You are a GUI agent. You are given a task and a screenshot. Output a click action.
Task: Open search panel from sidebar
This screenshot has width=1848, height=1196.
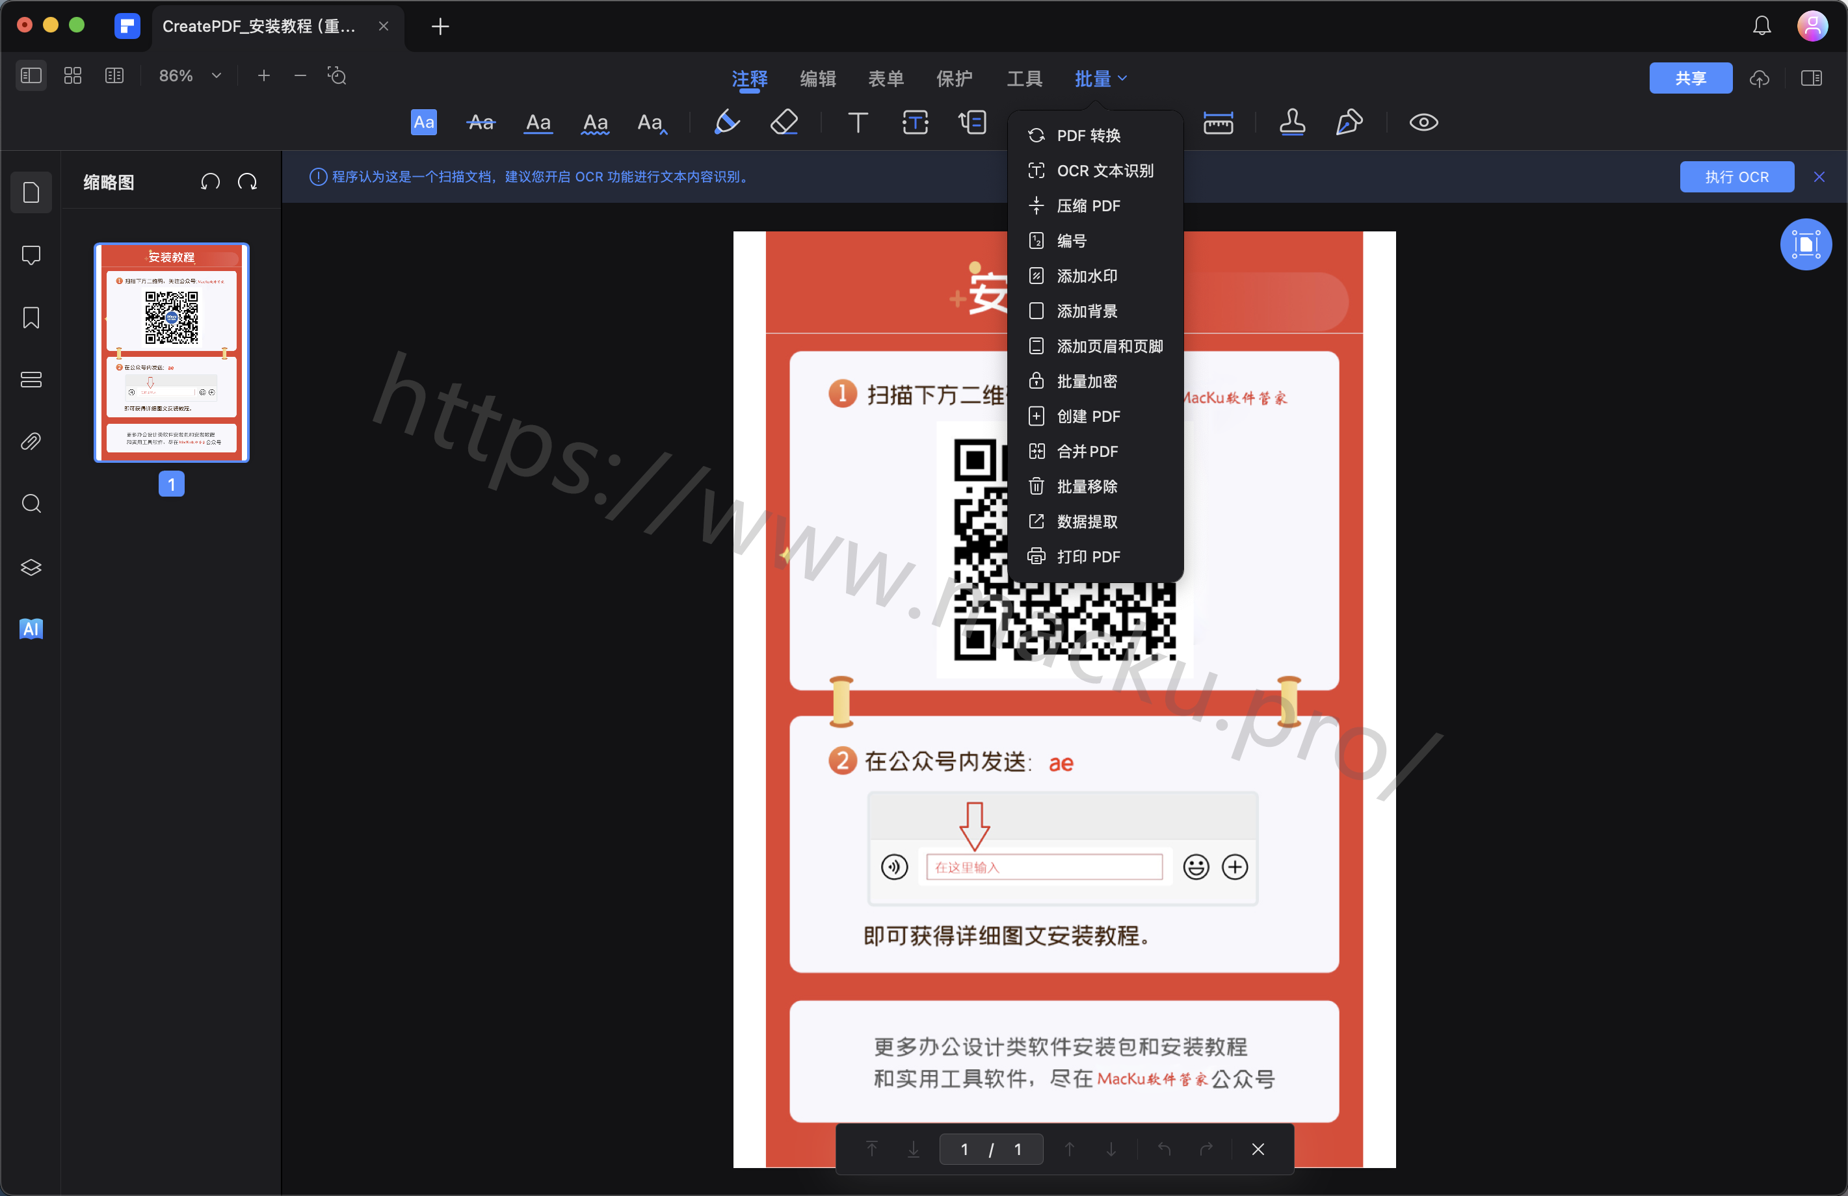[x=31, y=504]
